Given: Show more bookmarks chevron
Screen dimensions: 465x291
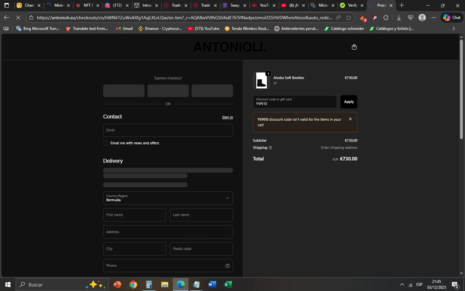Looking at the screenshot, I should click(454, 29).
